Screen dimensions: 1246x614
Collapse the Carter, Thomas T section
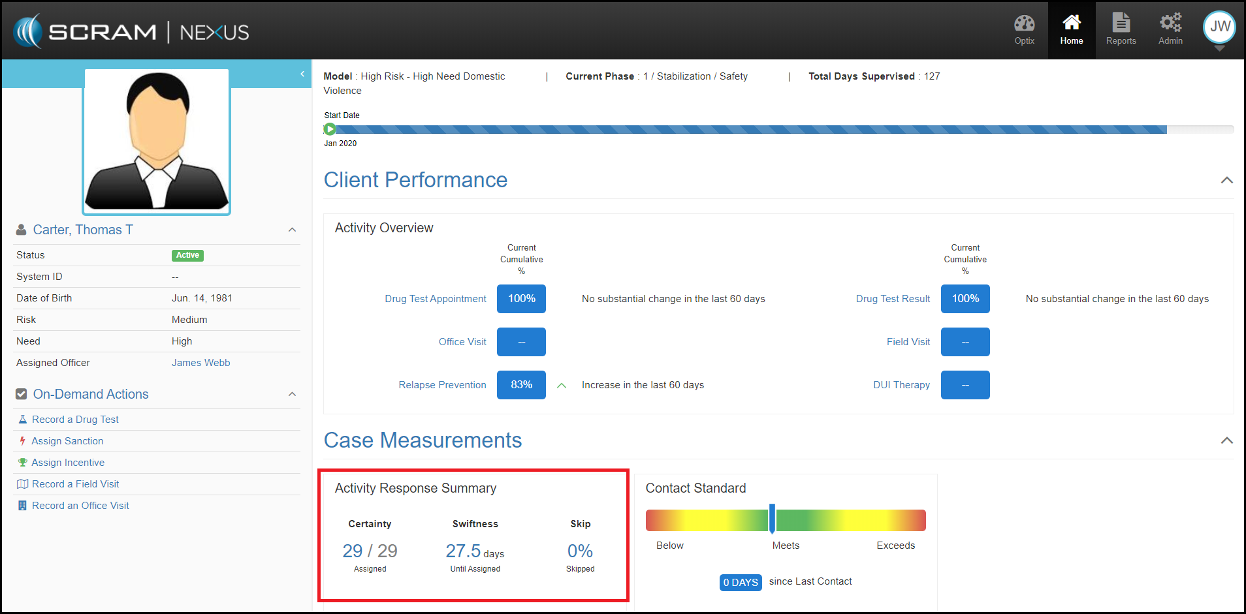click(292, 230)
